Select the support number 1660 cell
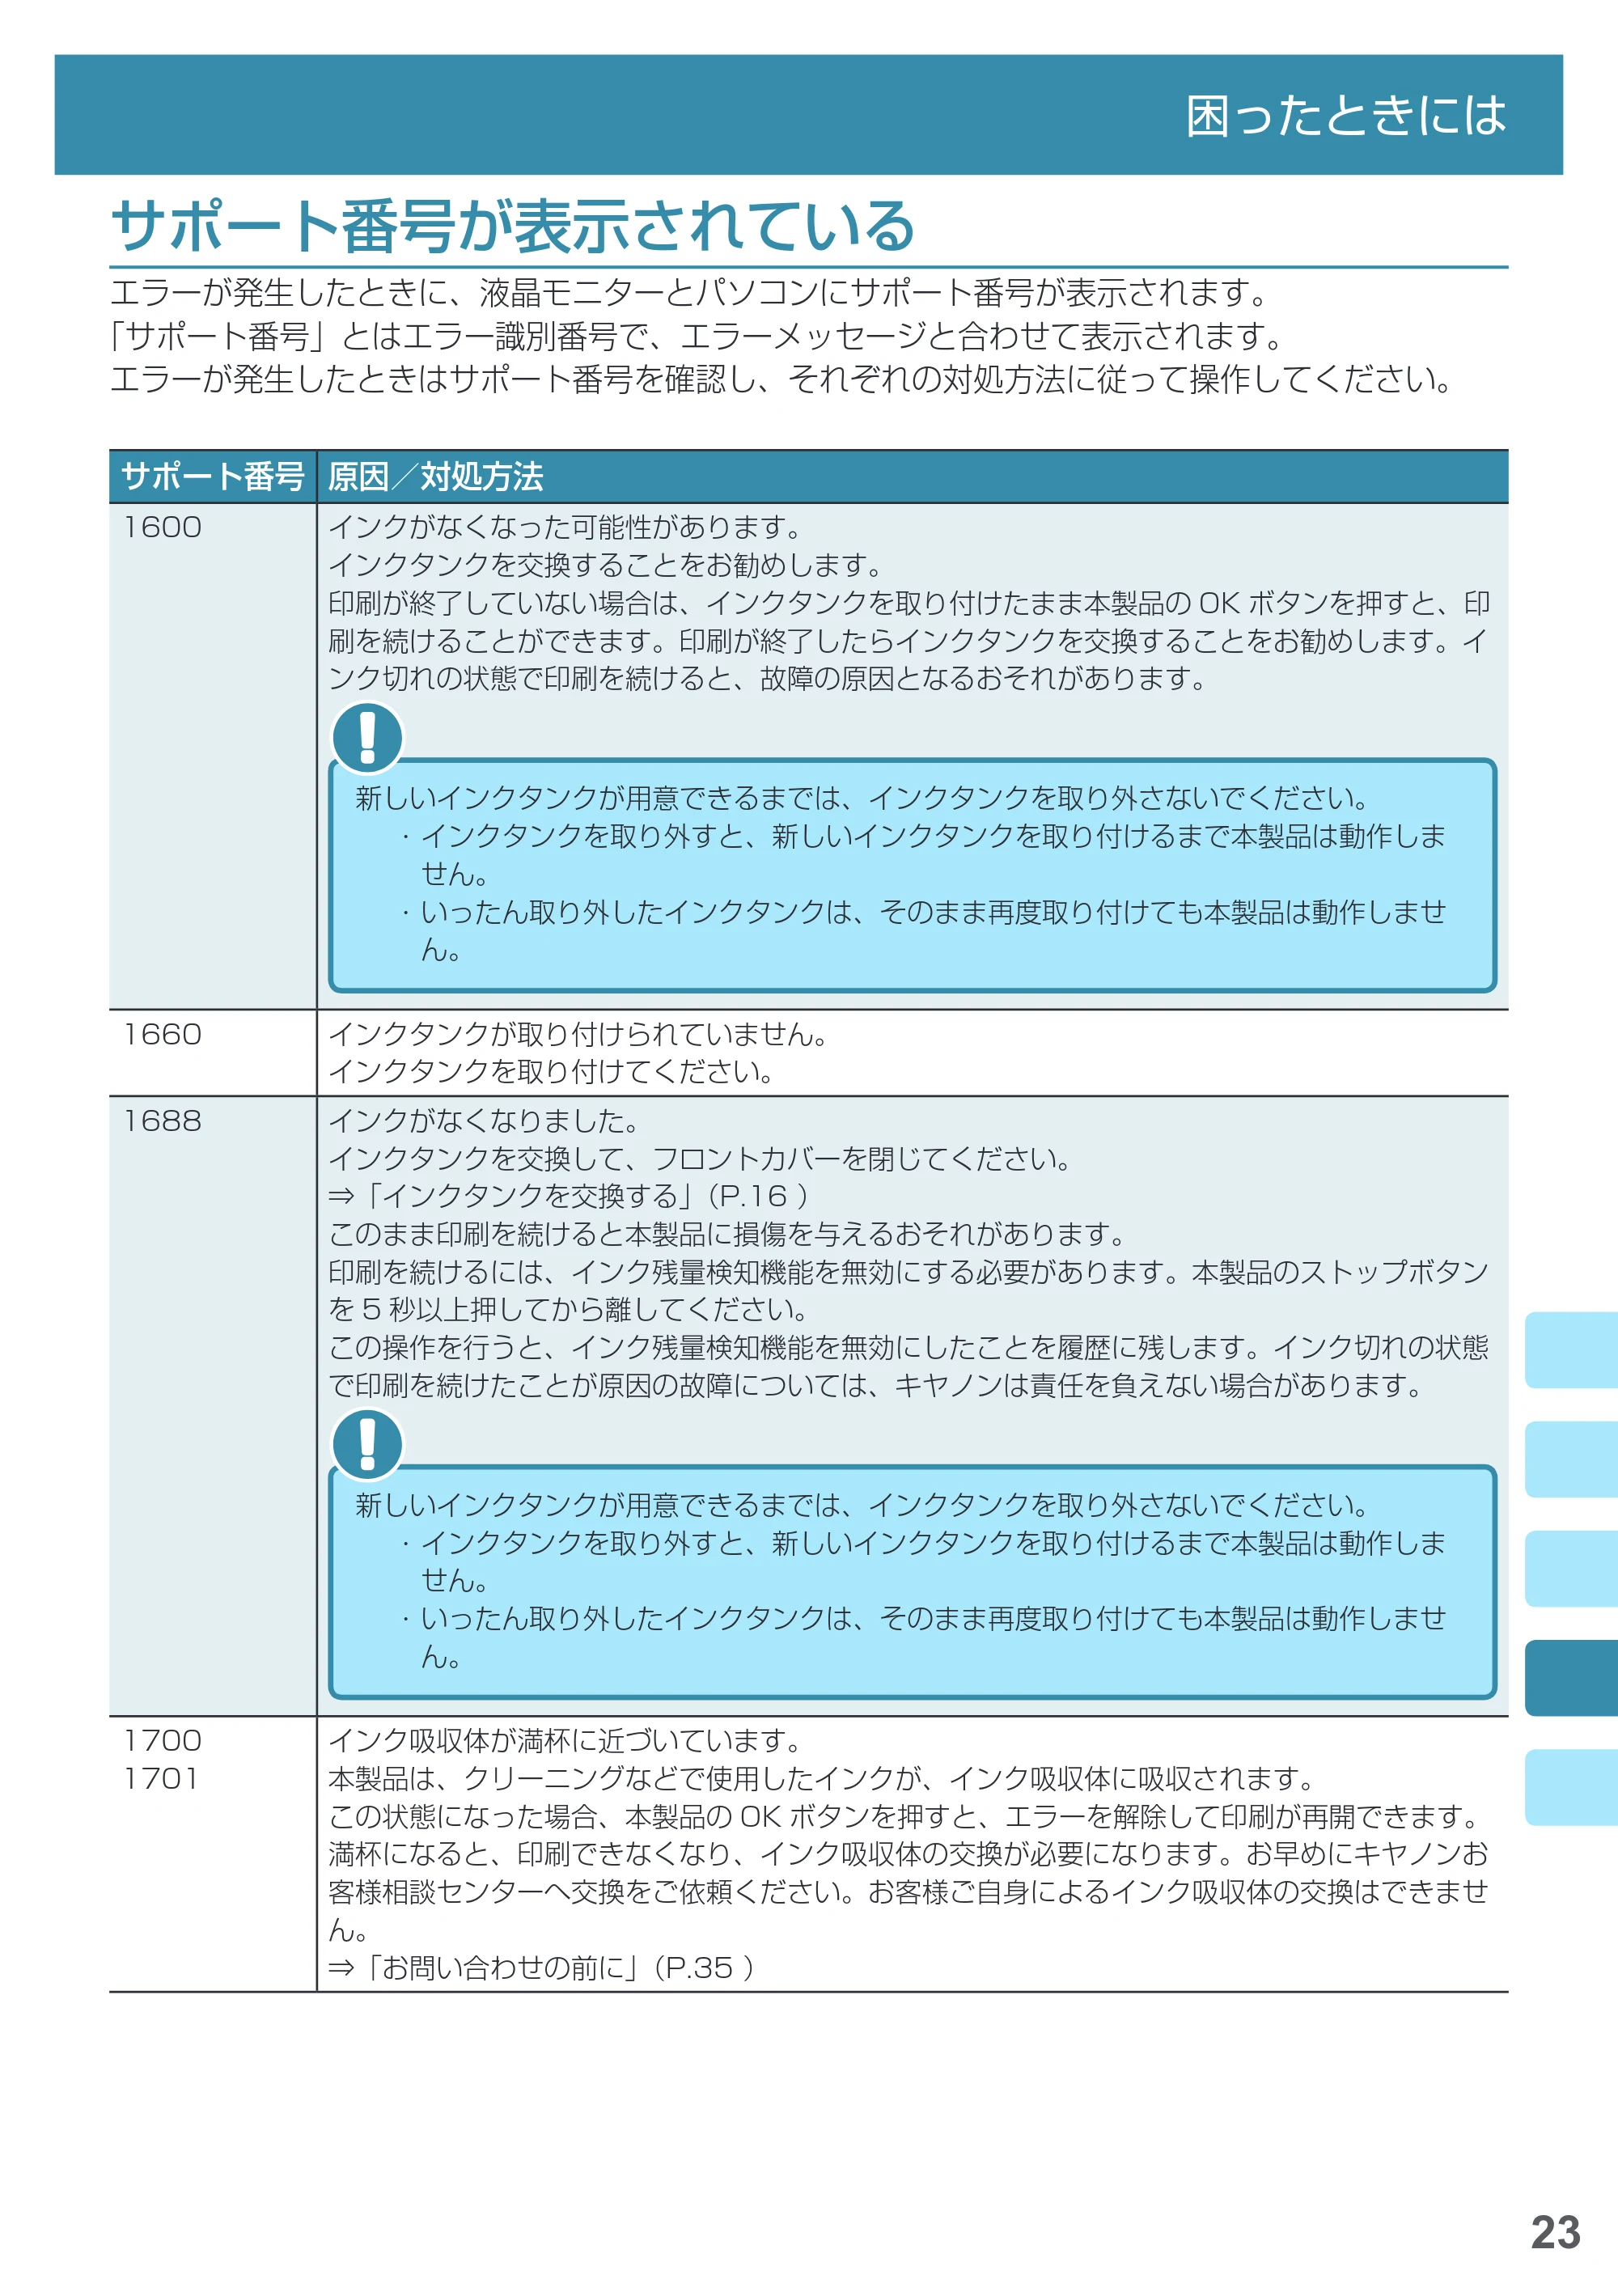This screenshot has width=1618, height=2296. (x=212, y=1053)
